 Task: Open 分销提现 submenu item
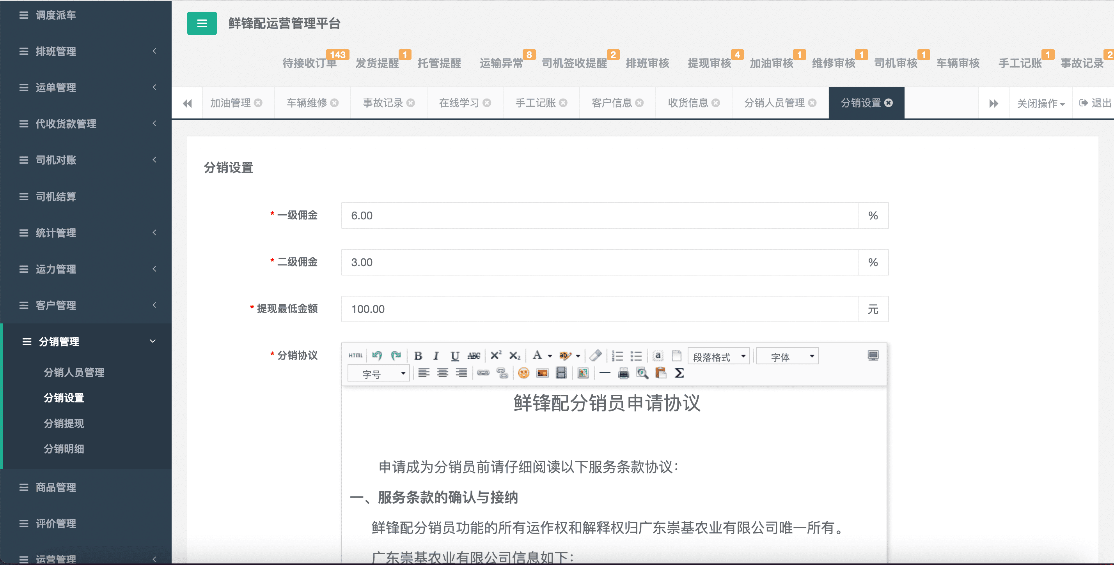click(x=64, y=423)
